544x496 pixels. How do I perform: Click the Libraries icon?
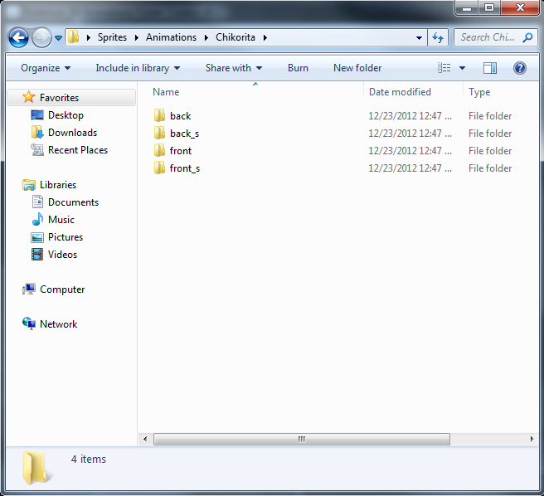pyautogui.click(x=29, y=185)
